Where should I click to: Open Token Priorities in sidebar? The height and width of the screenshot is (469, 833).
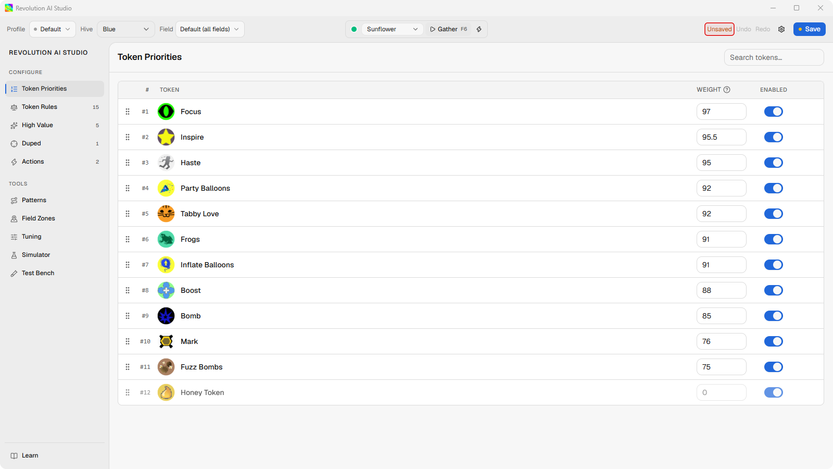pyautogui.click(x=55, y=89)
